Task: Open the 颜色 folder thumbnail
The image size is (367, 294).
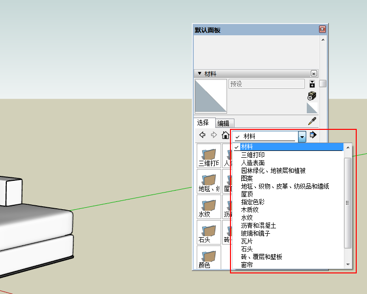Action: 208,258
